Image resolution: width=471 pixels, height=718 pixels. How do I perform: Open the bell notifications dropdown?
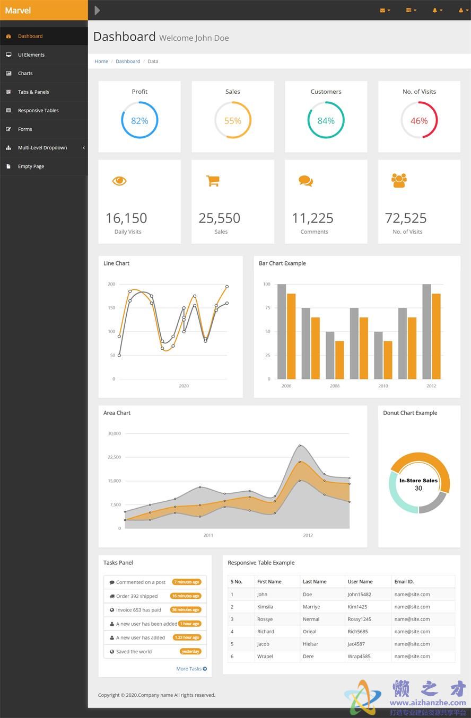point(437,10)
